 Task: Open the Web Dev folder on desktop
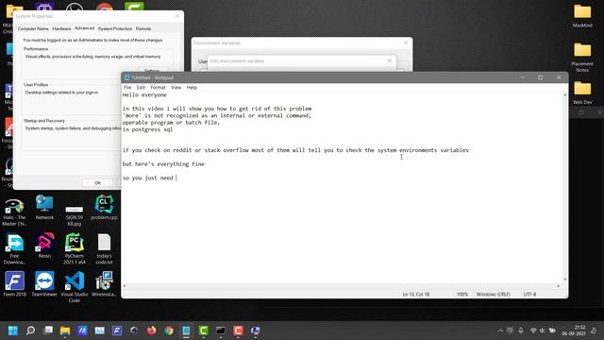click(582, 93)
